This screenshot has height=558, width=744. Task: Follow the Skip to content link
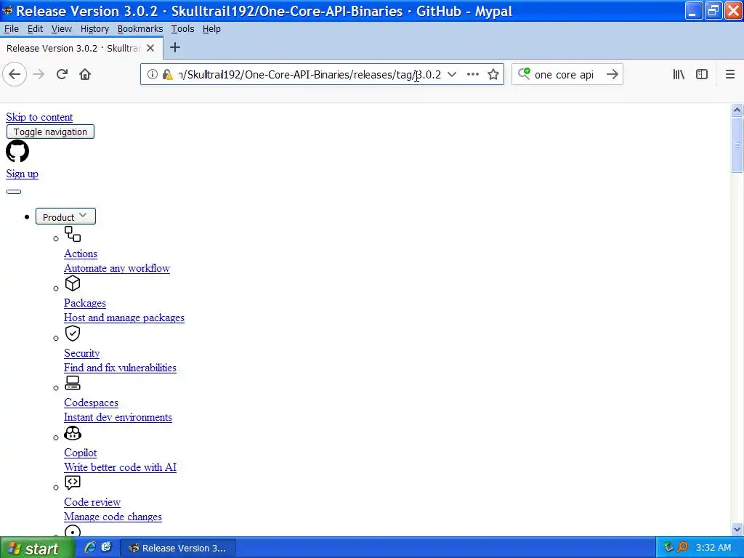coord(39,117)
